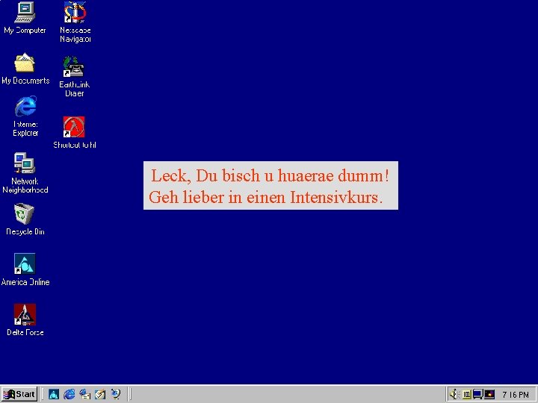This screenshot has width=538, height=403.
Task: Click the dark purple tray icon by clock
Action: [489, 395]
